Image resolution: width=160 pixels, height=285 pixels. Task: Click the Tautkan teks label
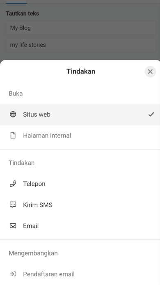[22, 14]
